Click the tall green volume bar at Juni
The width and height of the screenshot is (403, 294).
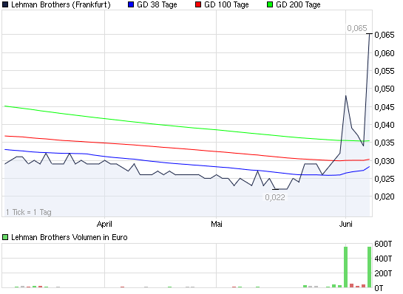pyautogui.click(x=345, y=267)
